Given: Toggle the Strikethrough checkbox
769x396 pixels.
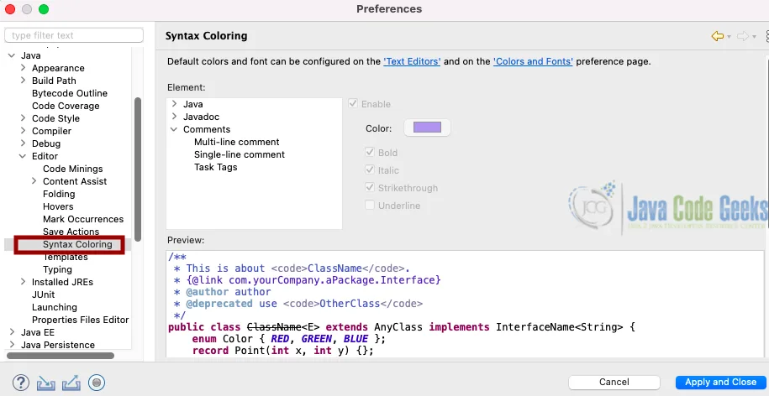Looking at the screenshot, I should click(370, 187).
